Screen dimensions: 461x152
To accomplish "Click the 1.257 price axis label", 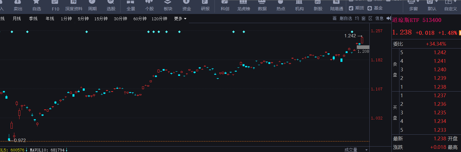I will point(377,31).
